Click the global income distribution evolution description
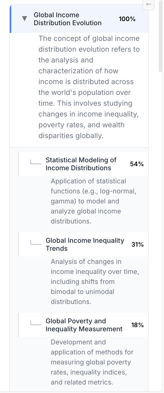This screenshot has width=164, height=393. tap(89, 87)
